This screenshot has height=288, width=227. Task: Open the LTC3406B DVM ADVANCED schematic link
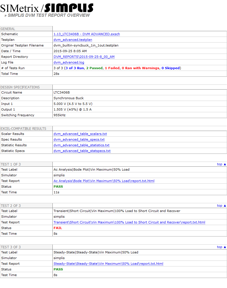click(x=86, y=34)
